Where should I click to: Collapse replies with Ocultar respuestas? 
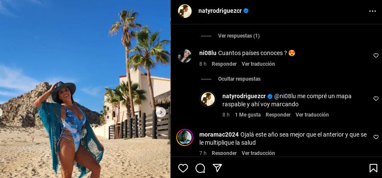(x=239, y=79)
